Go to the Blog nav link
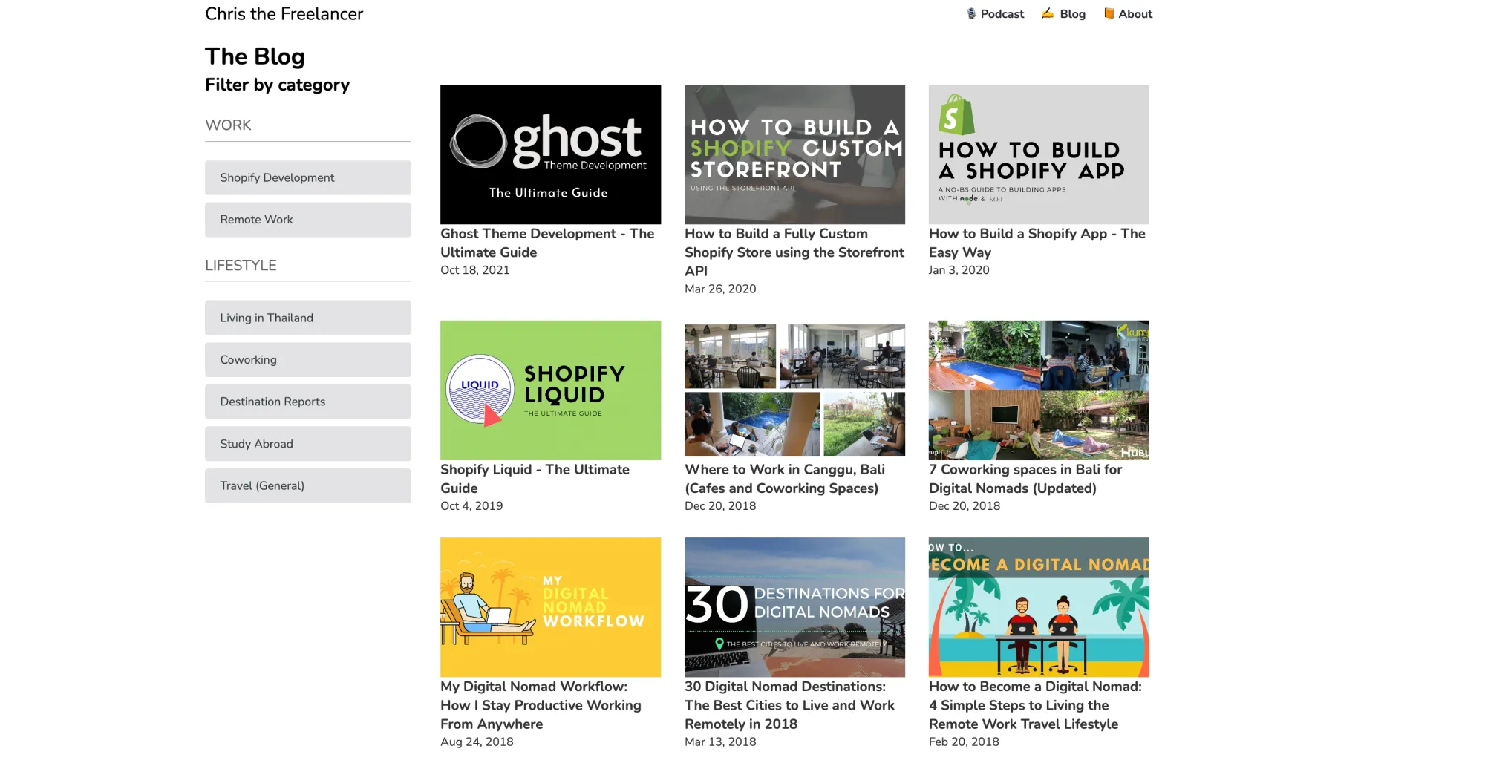1485x766 pixels. (1072, 14)
